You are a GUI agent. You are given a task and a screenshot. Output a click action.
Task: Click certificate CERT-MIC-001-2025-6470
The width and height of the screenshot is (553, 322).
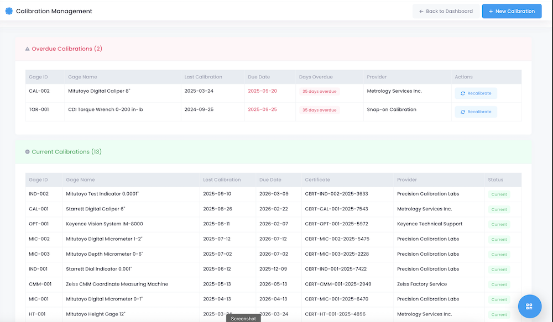(336, 299)
